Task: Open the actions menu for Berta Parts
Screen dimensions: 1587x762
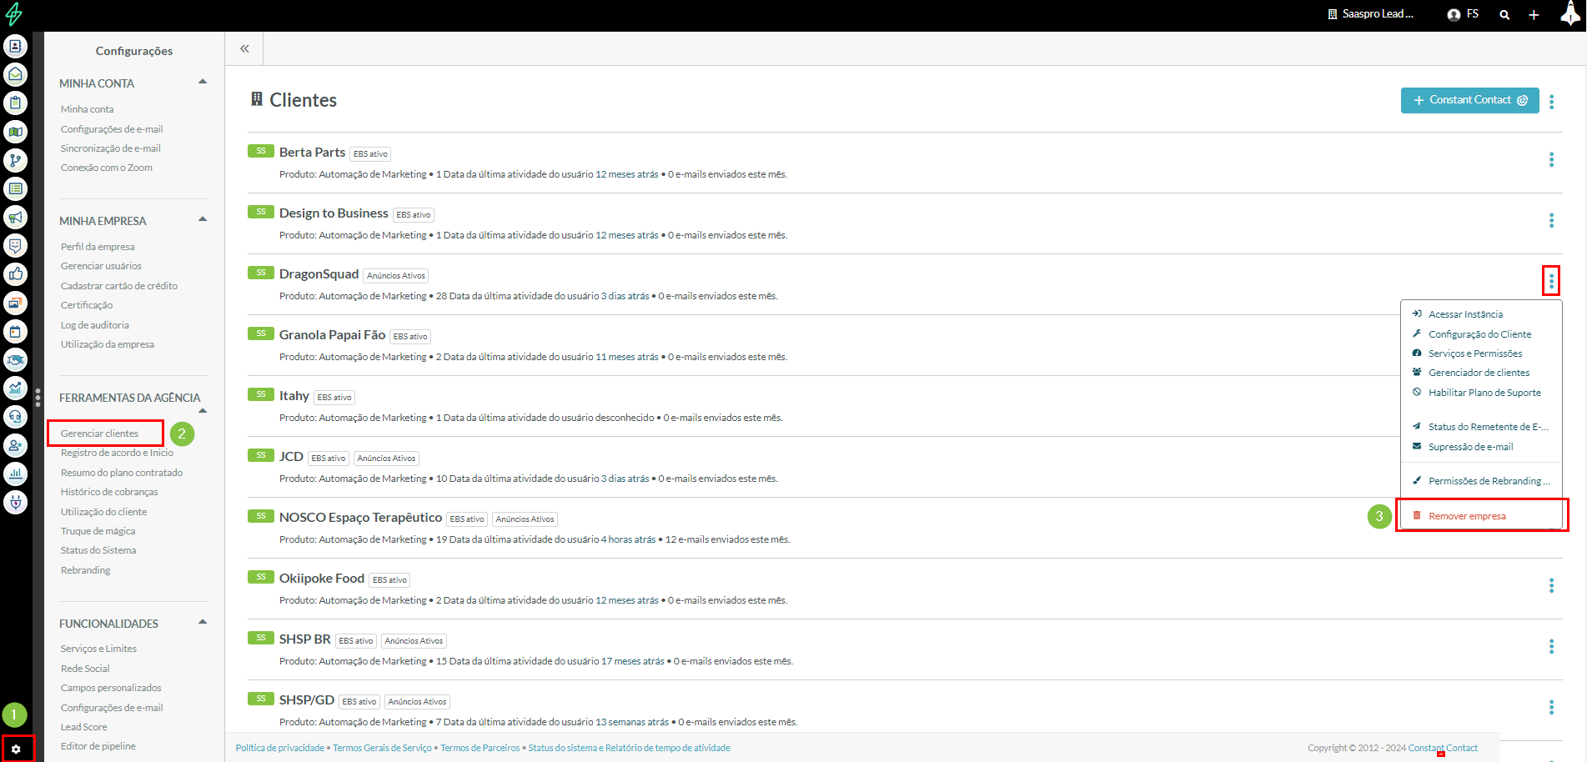Action: click(x=1551, y=159)
